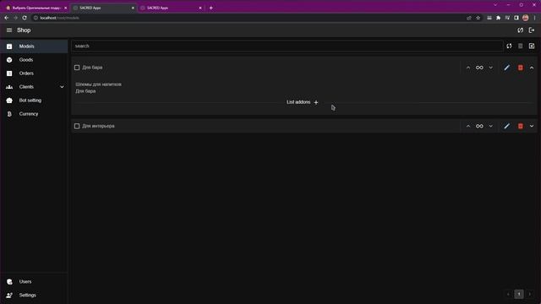The height and width of the screenshot is (304, 541).
Task: Edit the Для бара model with pencil icon
Action: click(x=507, y=68)
